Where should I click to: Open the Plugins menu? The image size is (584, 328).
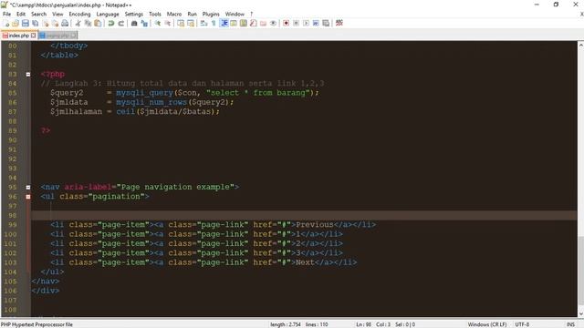[211, 15]
